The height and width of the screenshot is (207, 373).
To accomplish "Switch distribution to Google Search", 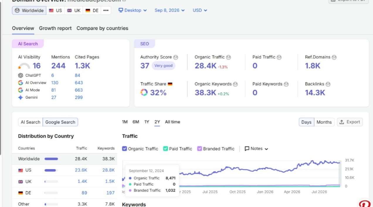I will point(60,122).
